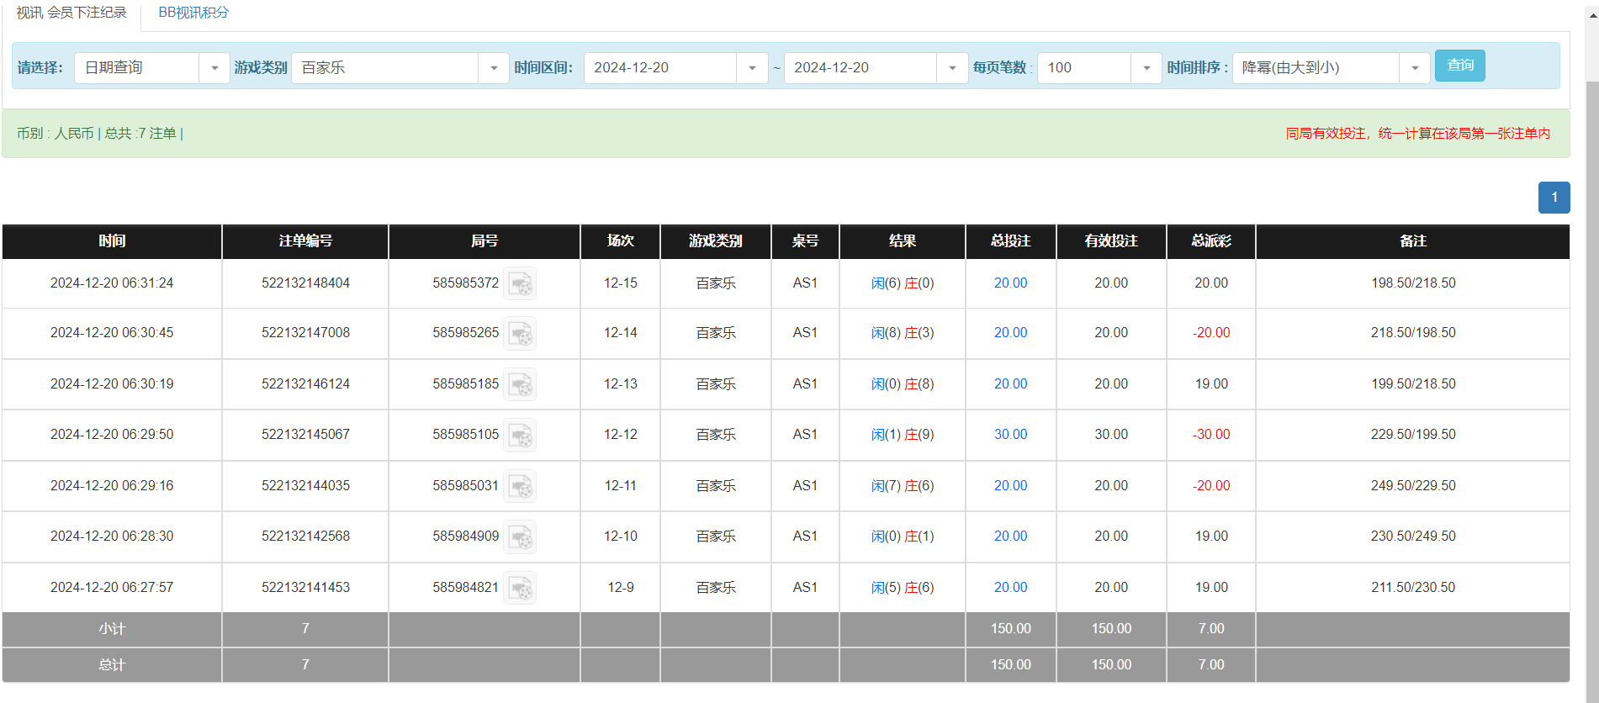Click the 20.00 total bet link at 06:31:24
The height and width of the screenshot is (703, 1599).
click(1010, 283)
